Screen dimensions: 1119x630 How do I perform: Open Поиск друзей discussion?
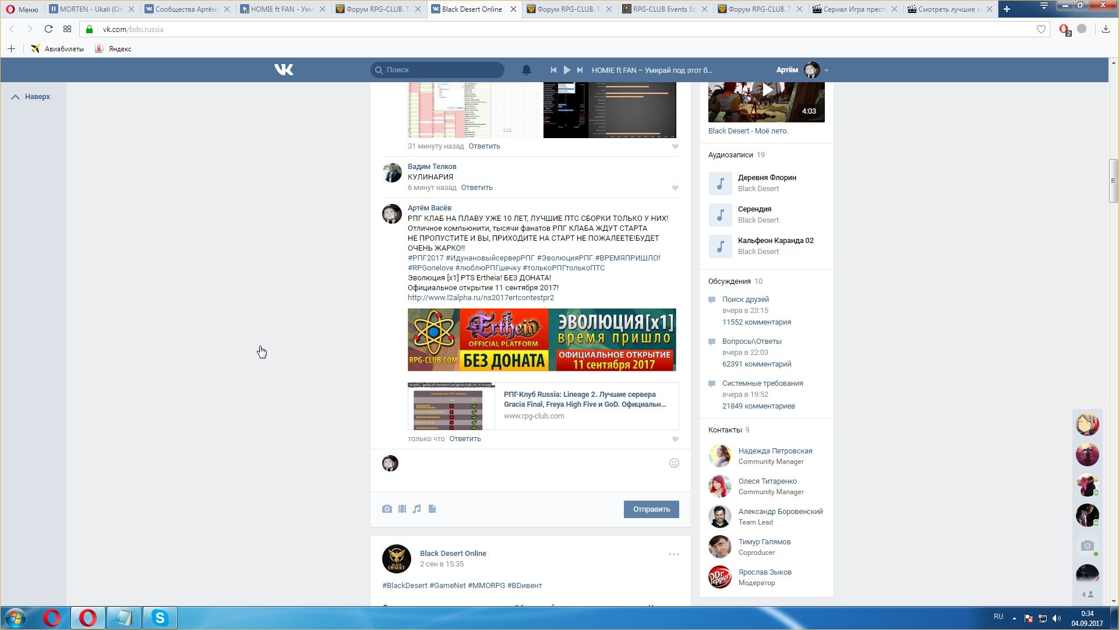tap(746, 300)
